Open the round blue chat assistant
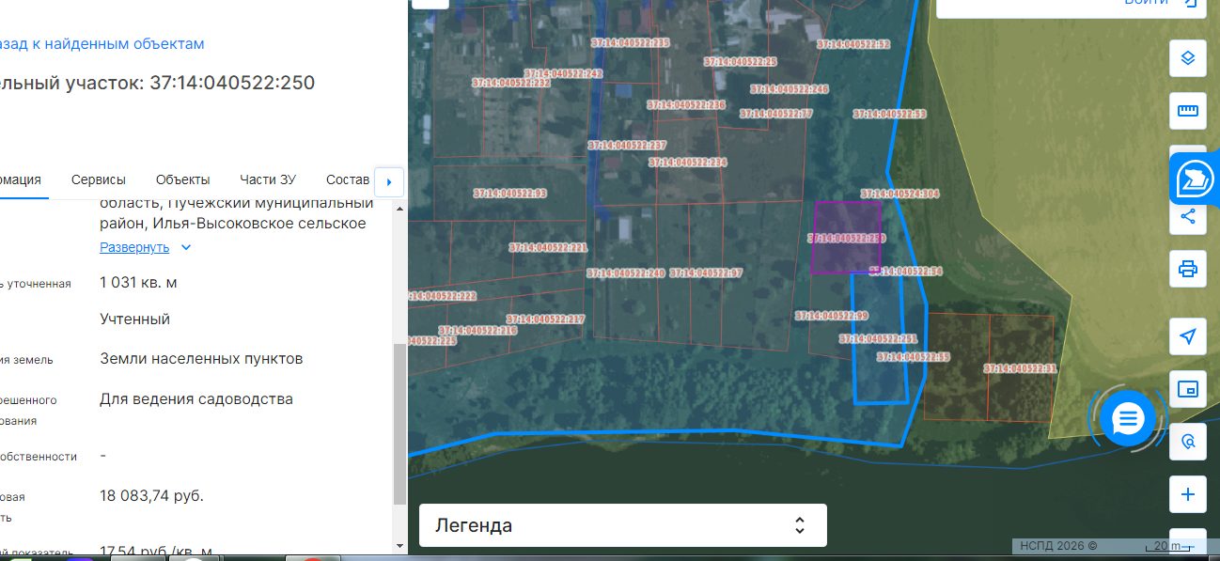 1128,418
